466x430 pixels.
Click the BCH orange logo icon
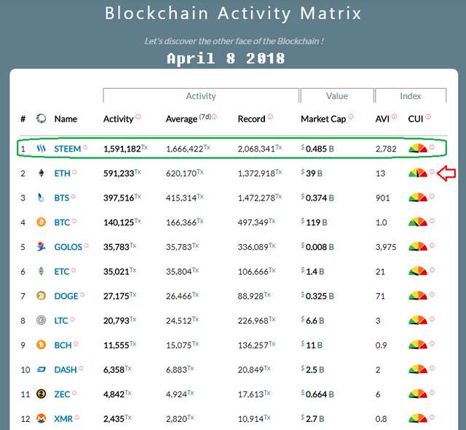coord(41,345)
